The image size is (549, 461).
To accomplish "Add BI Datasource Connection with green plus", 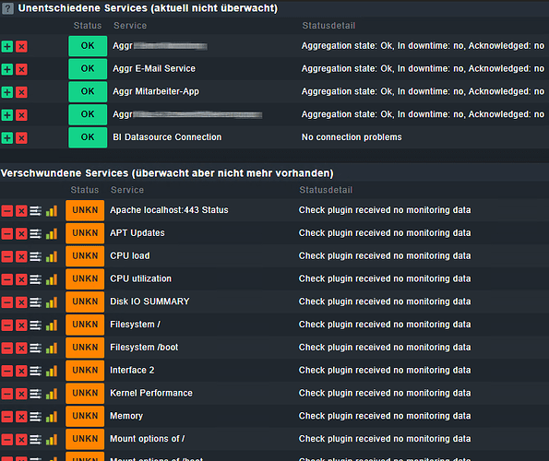I will pos(7,137).
